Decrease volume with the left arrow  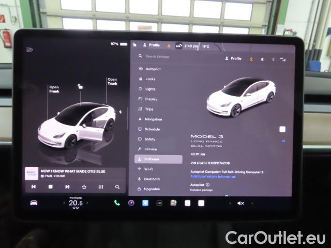click(x=230, y=203)
